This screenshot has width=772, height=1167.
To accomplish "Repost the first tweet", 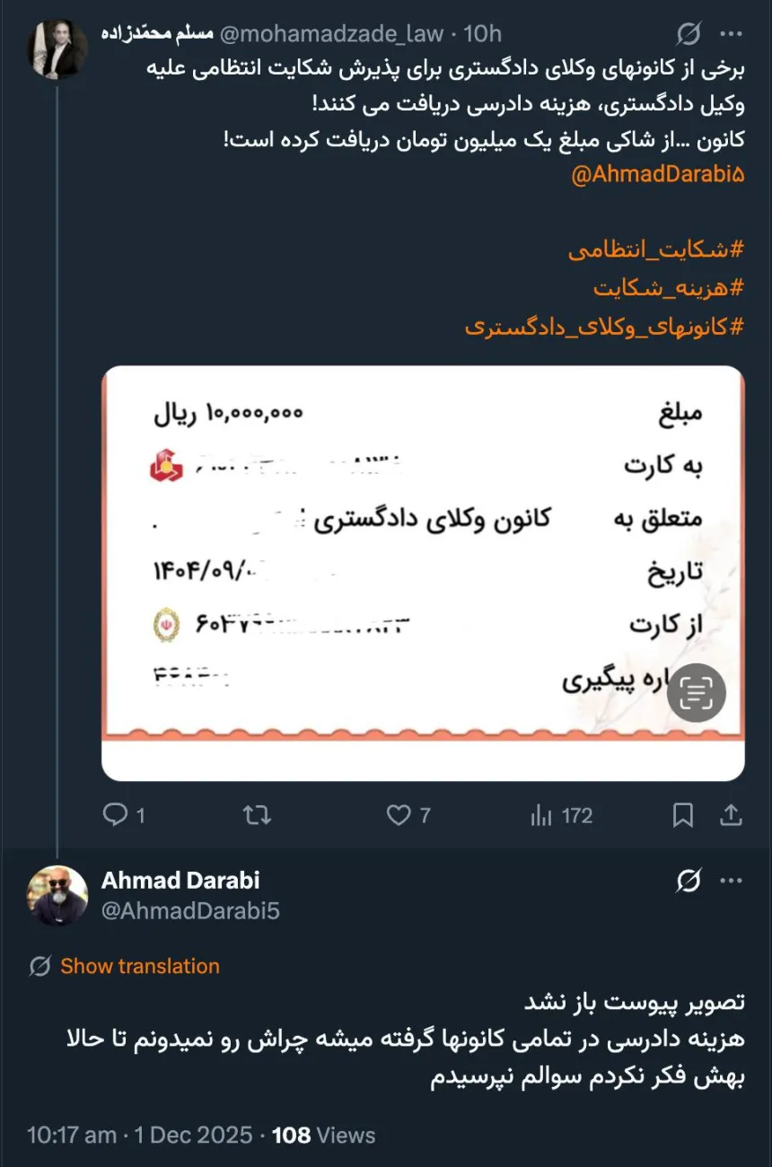I will pos(257,815).
